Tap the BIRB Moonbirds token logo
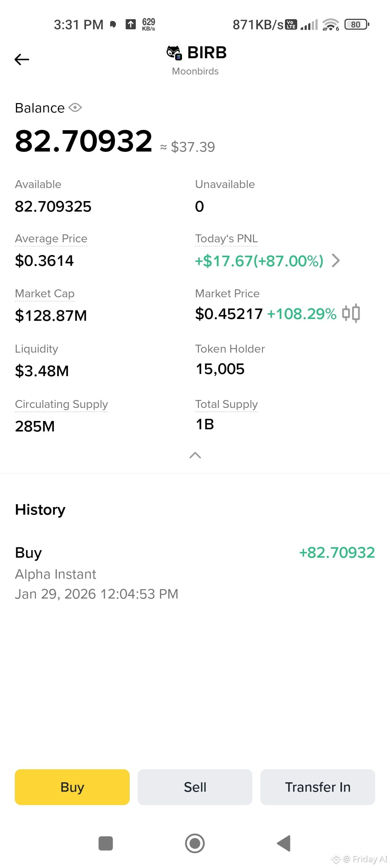390x868 pixels. click(174, 53)
